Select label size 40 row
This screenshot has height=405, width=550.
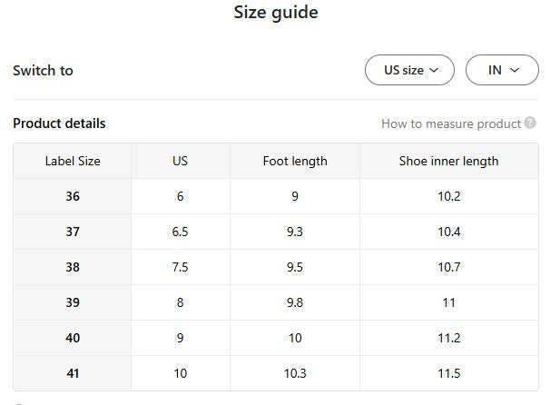pyautogui.click(x=73, y=338)
